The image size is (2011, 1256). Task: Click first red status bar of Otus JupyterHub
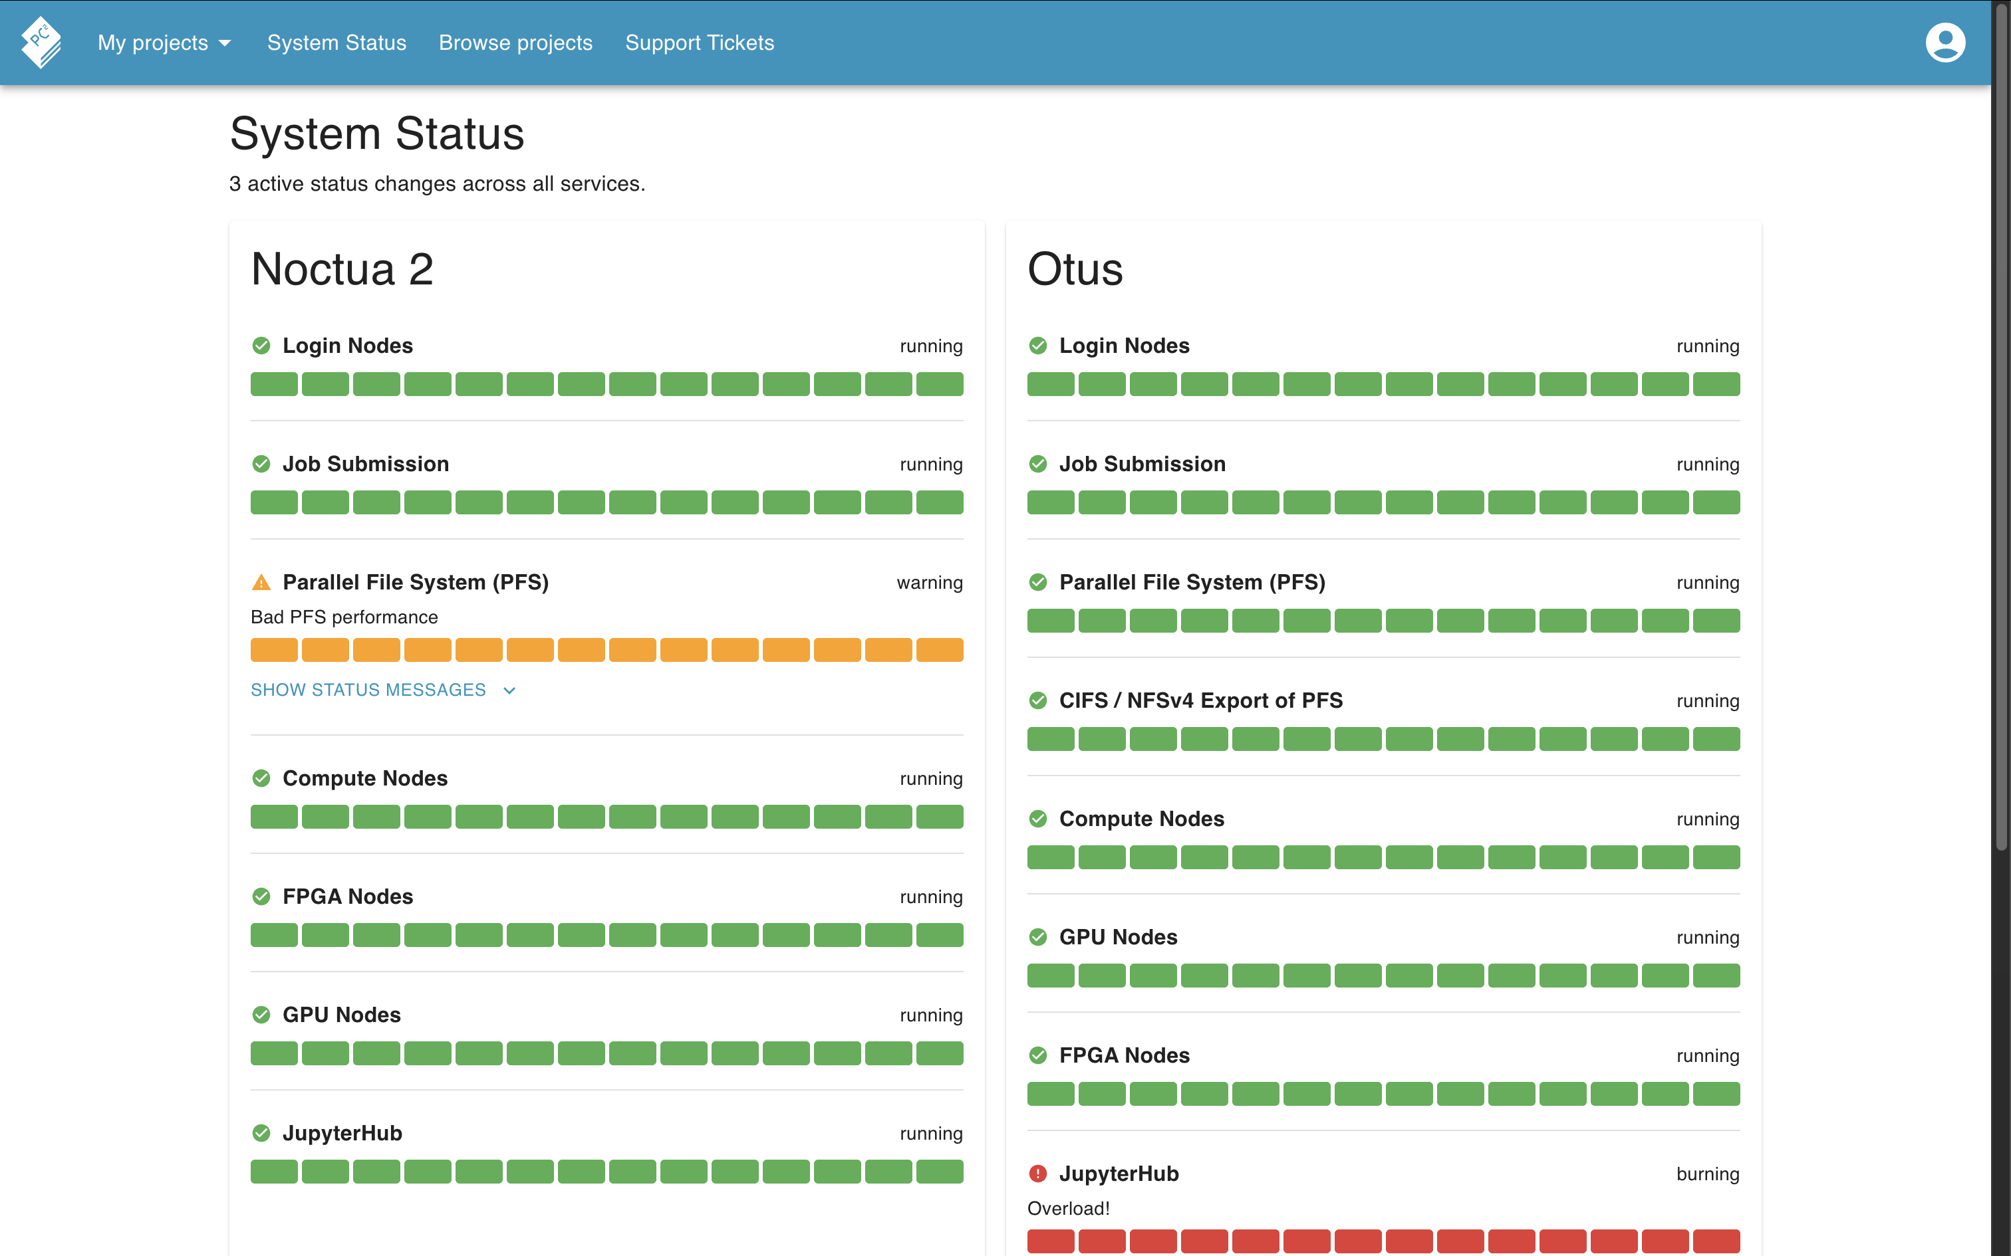pos(1050,1241)
